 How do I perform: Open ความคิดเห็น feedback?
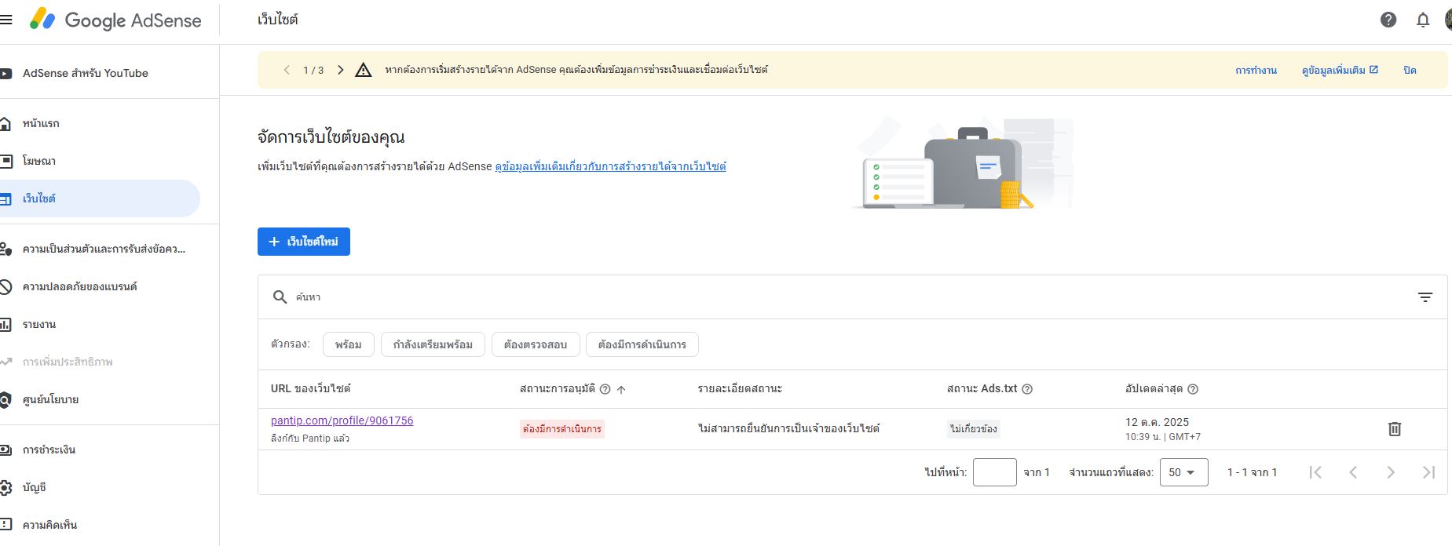pos(98,525)
